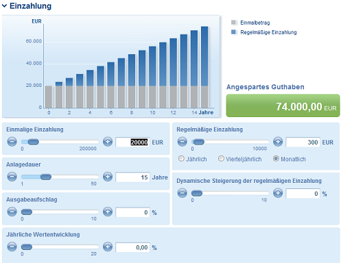
Task: Focus the Ausgabeaufschlag percent field
Action: click(132, 212)
